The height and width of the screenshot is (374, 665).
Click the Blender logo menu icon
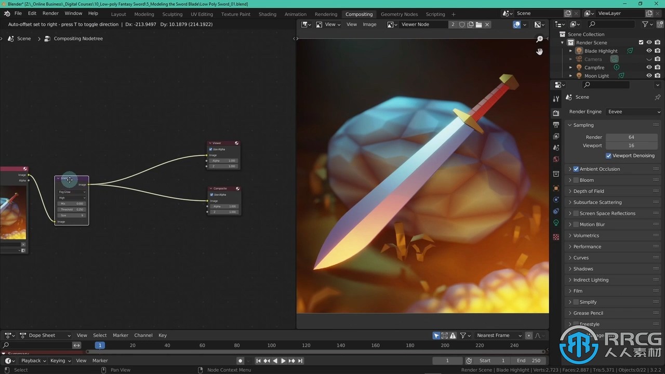[x=7, y=14]
